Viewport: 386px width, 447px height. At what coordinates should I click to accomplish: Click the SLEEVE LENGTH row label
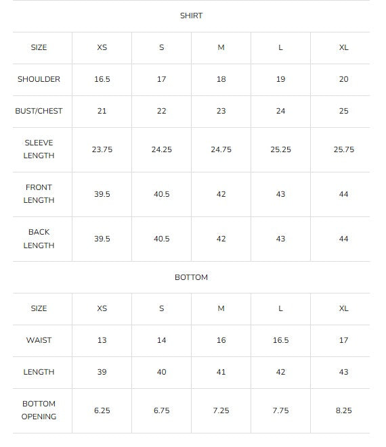pos(39,149)
